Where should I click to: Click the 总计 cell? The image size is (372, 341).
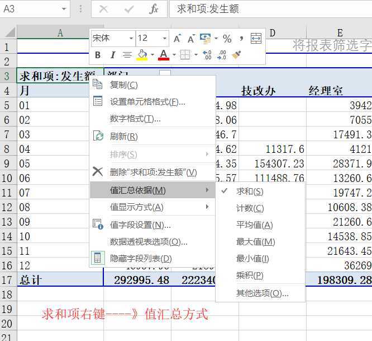pos(60,279)
